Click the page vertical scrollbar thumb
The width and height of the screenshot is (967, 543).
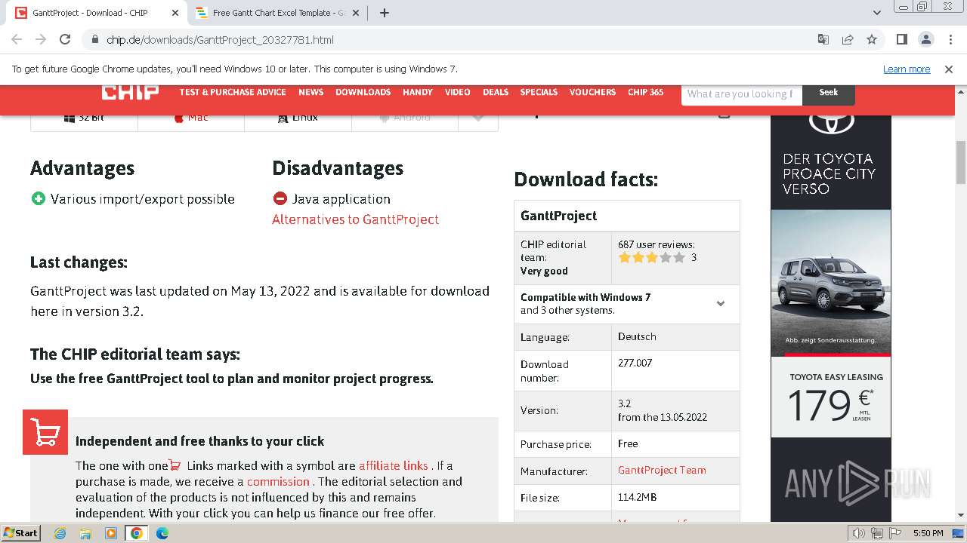point(961,162)
